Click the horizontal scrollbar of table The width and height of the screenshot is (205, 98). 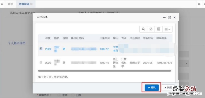(105, 71)
